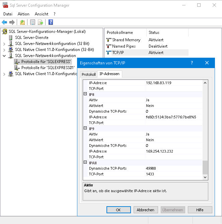
Task: Collapse the IPAll section
Action: 85,163
